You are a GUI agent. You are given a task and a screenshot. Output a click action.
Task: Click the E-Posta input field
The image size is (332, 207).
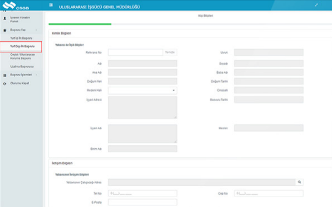(142, 202)
